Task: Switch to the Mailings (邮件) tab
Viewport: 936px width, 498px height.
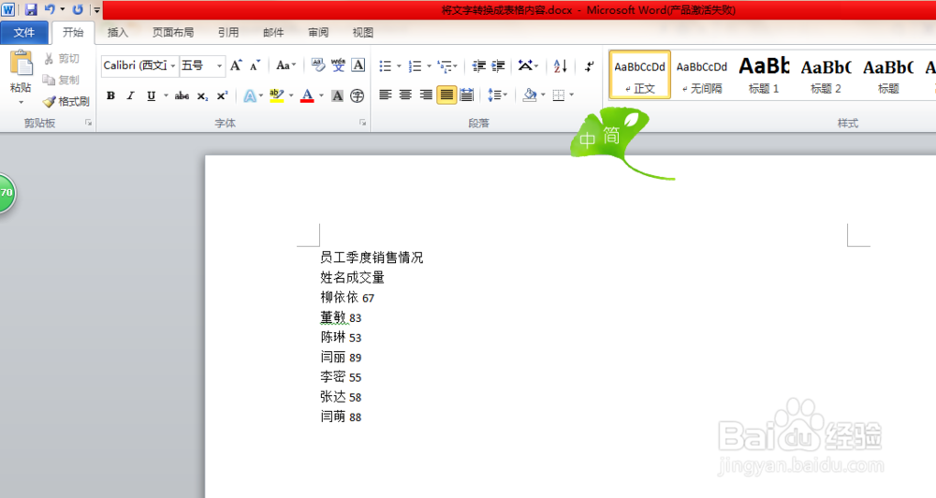Action: (273, 32)
